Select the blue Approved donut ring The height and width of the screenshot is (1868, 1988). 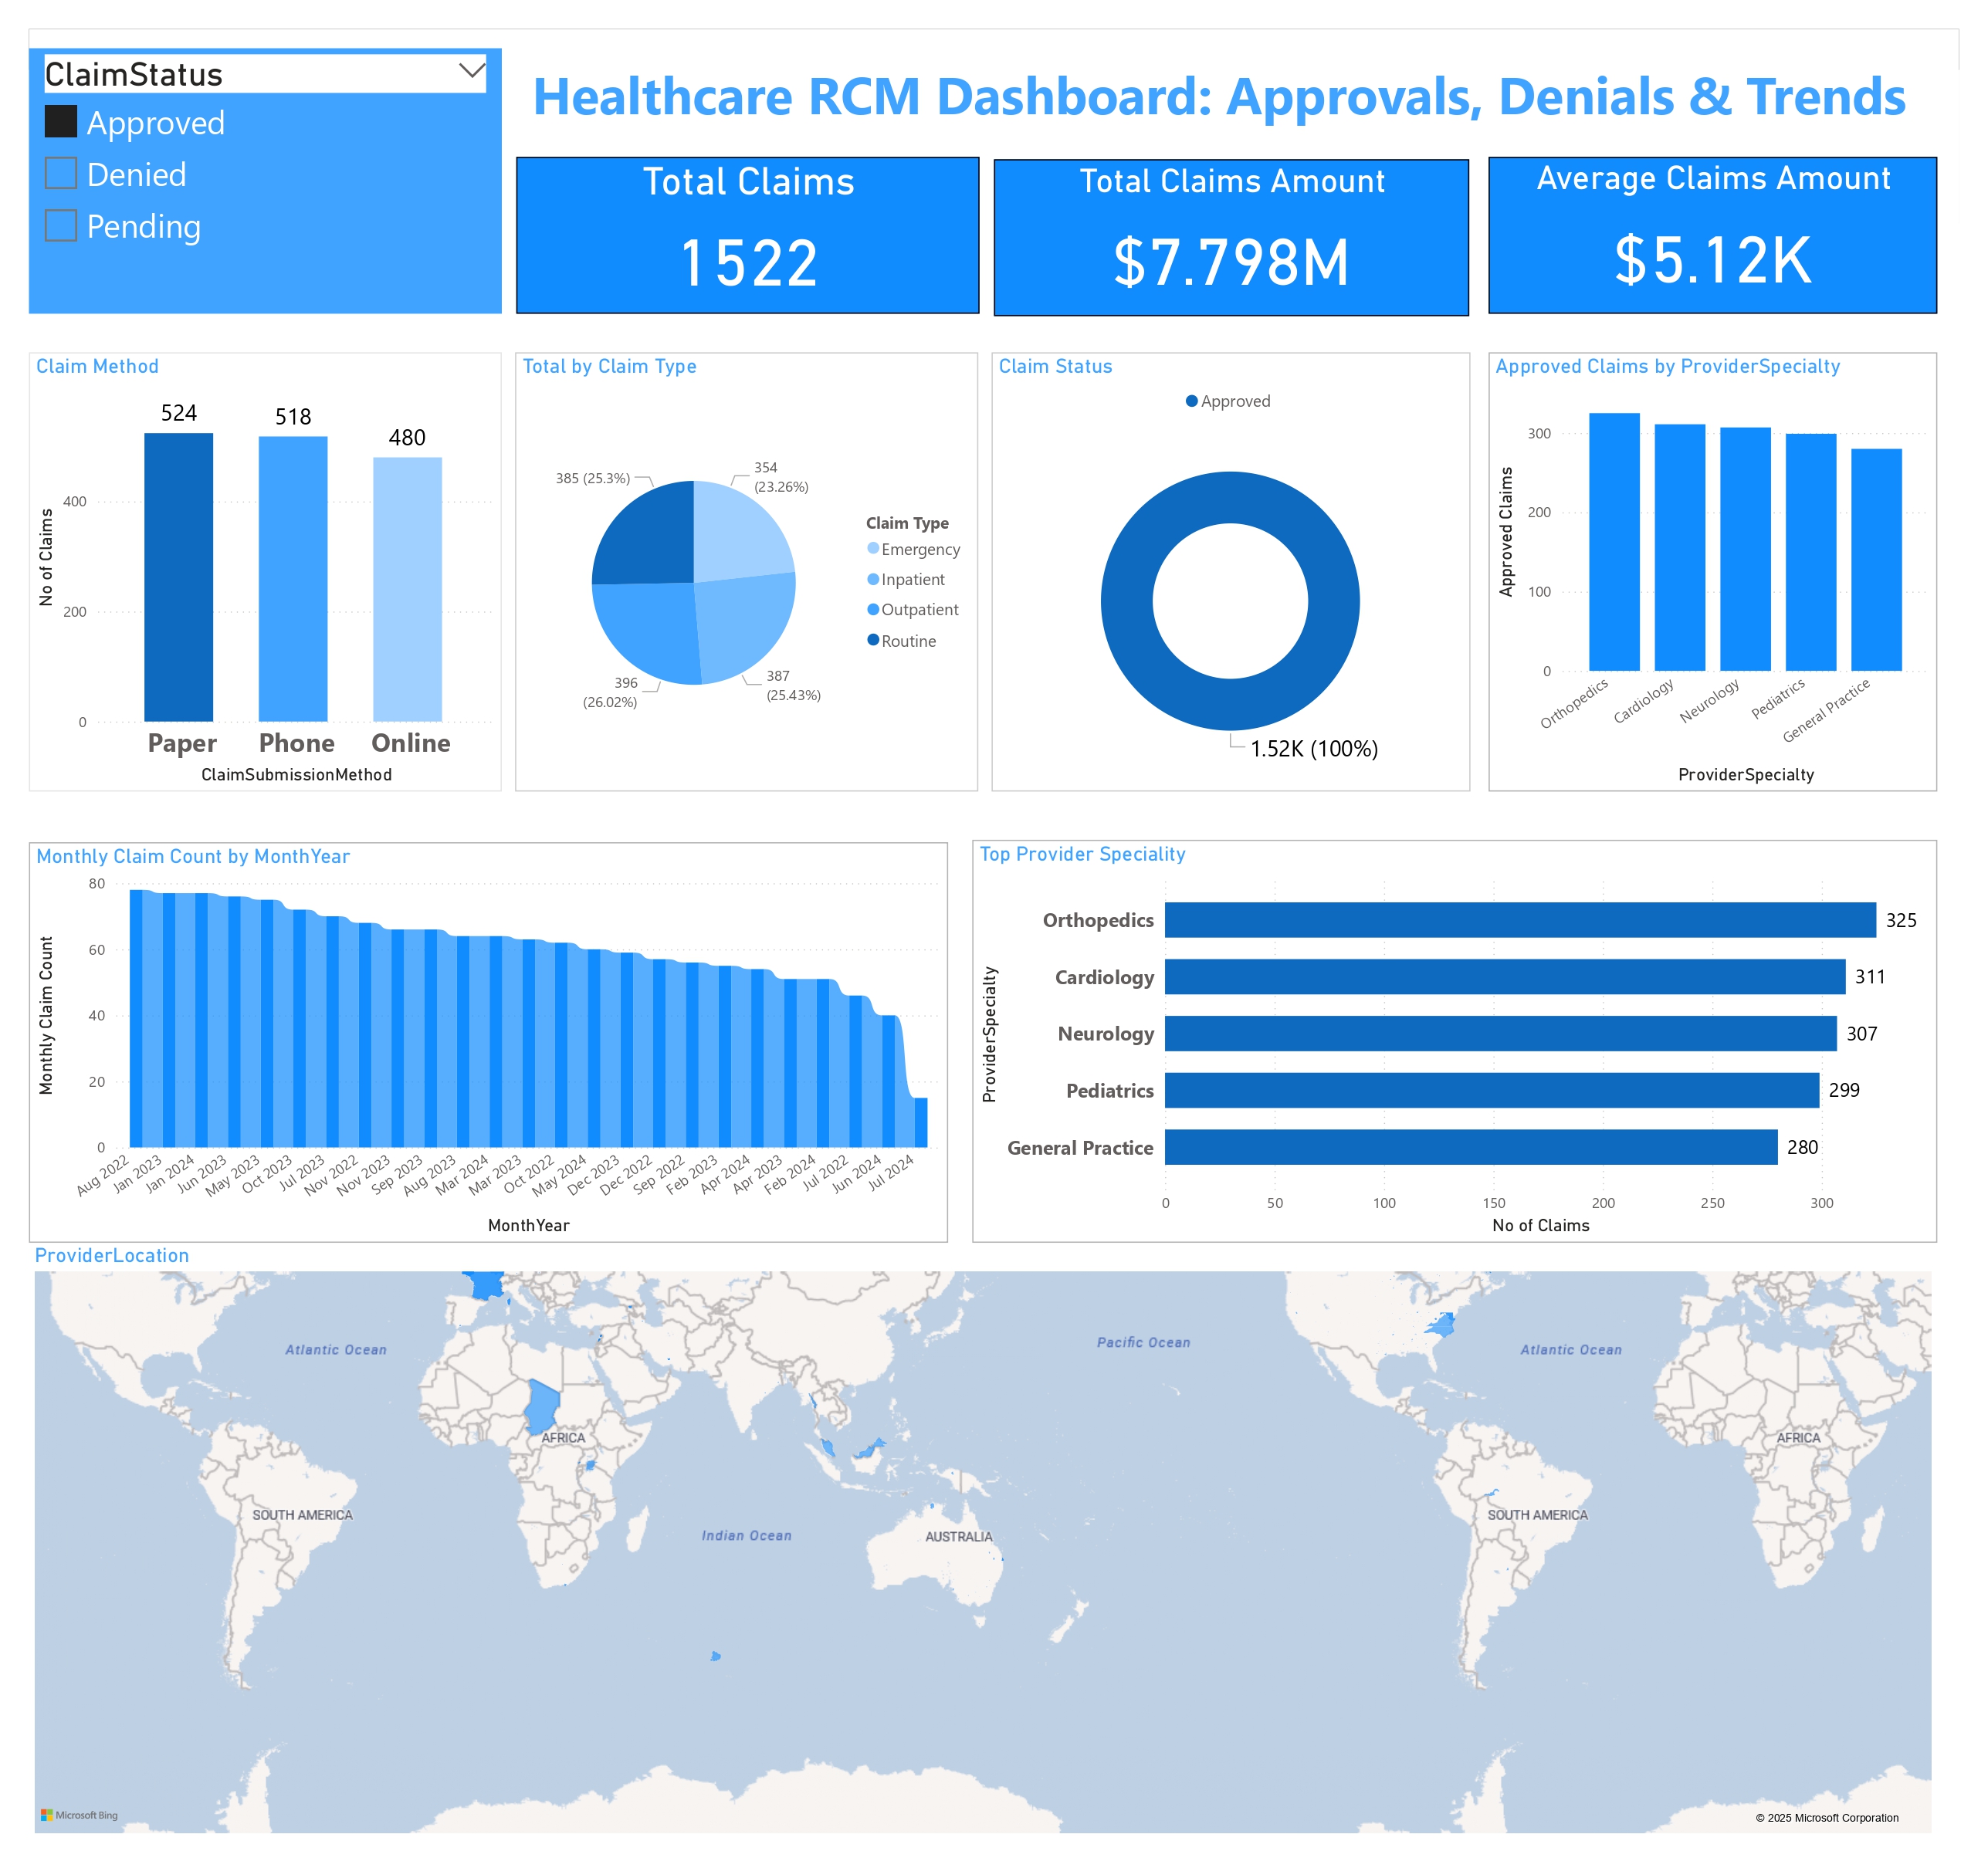(x=1126, y=601)
